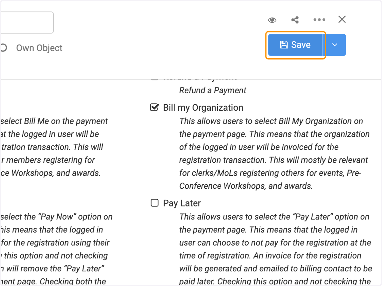Expand the dropdown arrow next to Save
The width and height of the screenshot is (382, 286).
(335, 45)
